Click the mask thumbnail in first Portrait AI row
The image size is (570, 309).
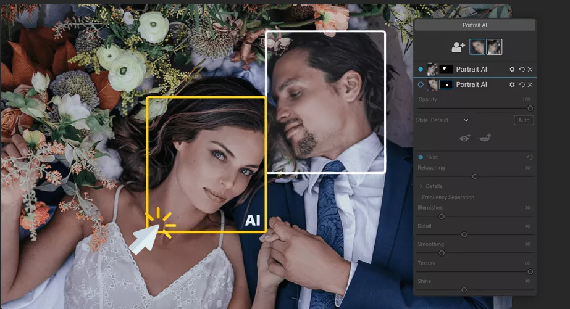446,69
